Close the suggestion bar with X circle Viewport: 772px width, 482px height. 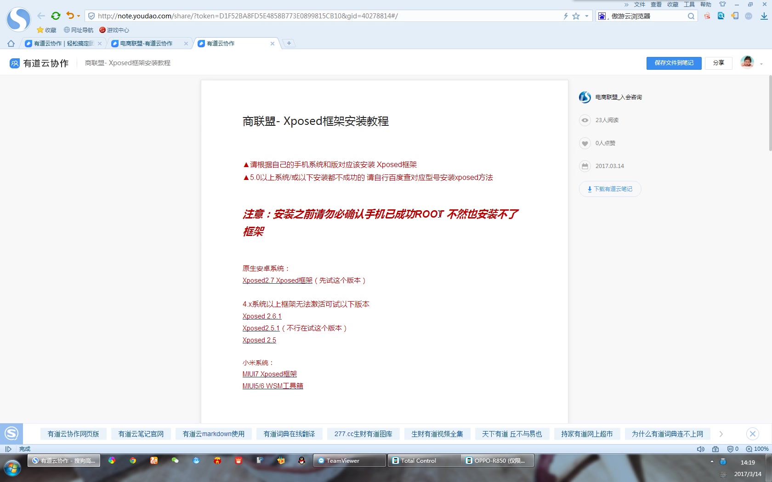(x=753, y=434)
